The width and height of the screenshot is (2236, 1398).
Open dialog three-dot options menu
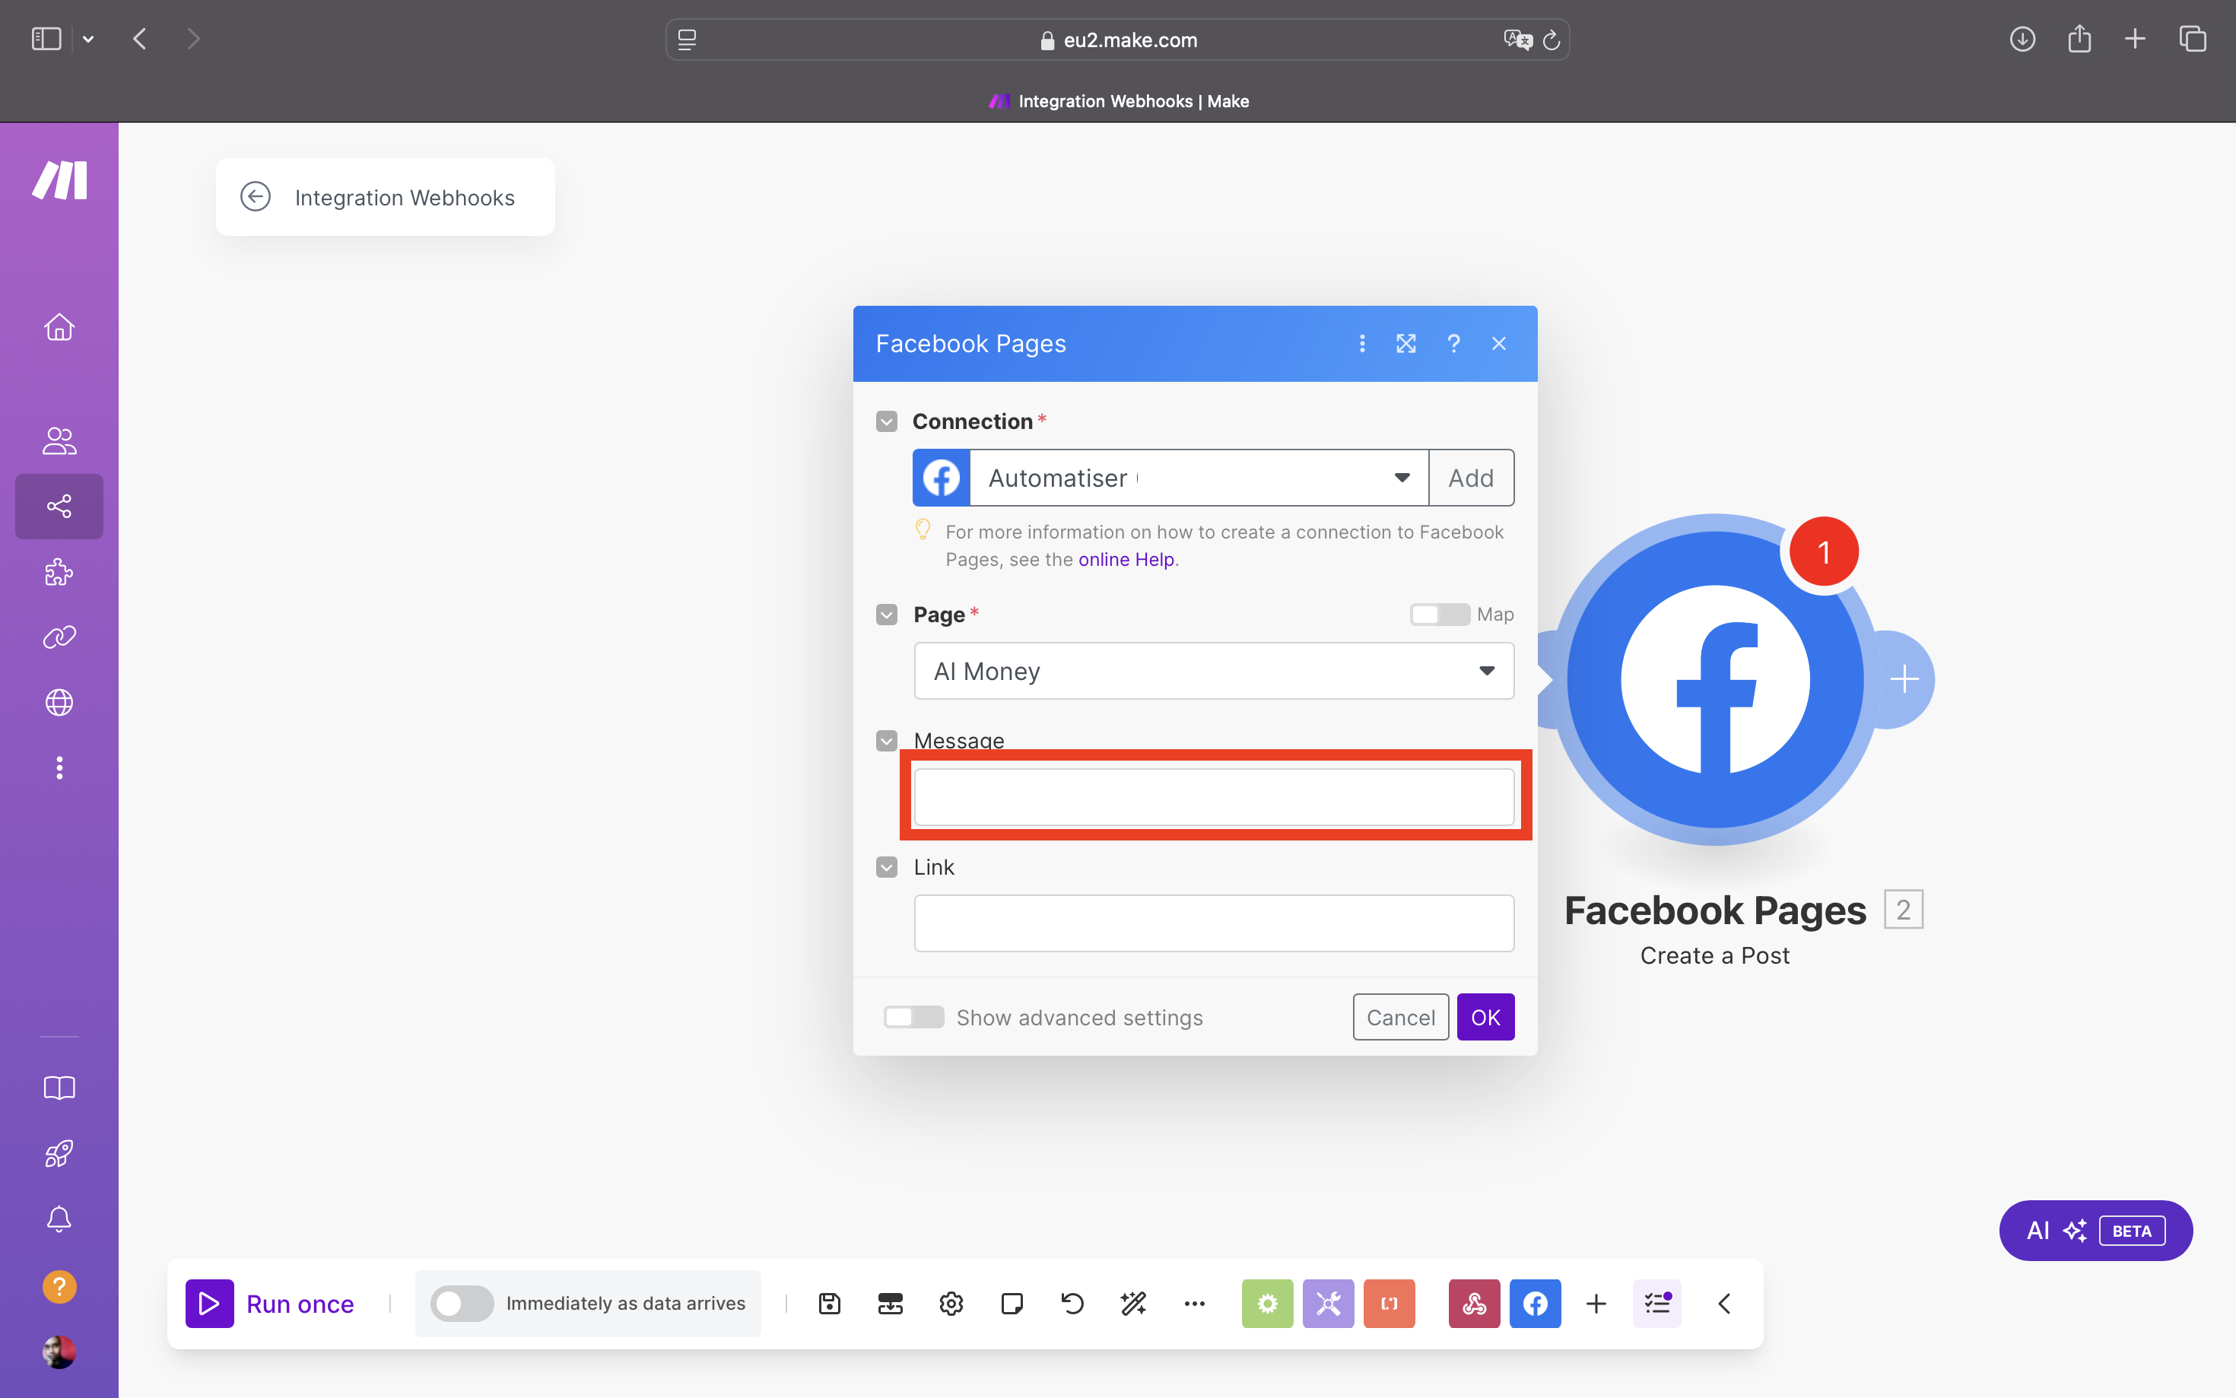tap(1361, 343)
